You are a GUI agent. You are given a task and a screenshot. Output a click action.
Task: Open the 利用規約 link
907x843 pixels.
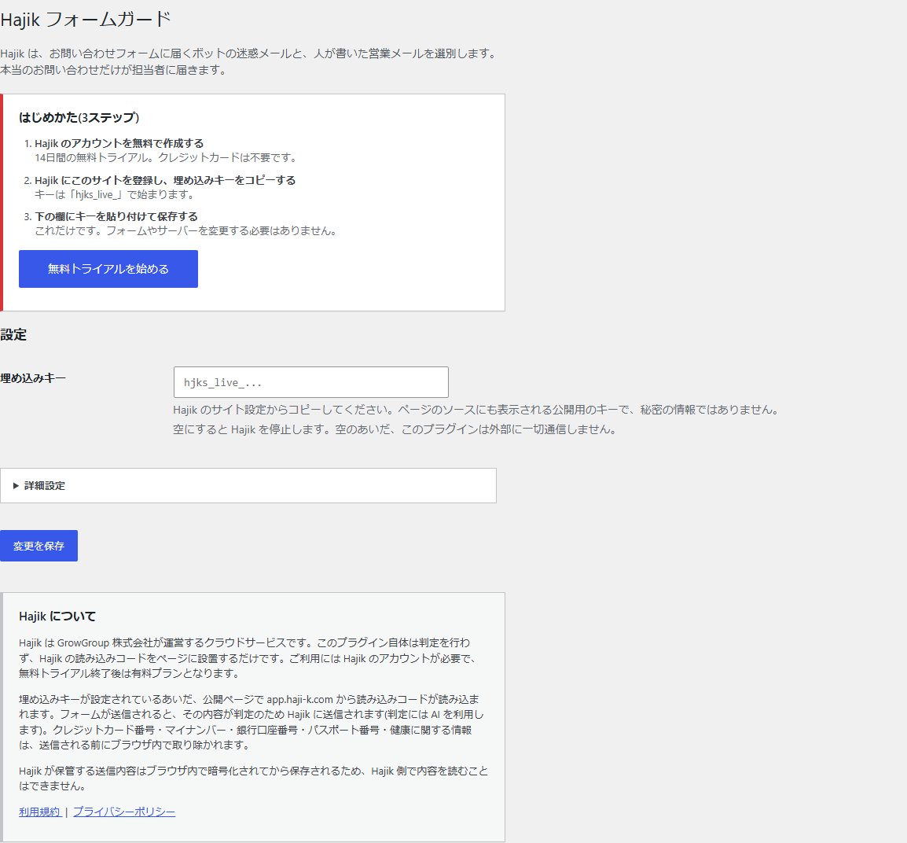(x=40, y=812)
